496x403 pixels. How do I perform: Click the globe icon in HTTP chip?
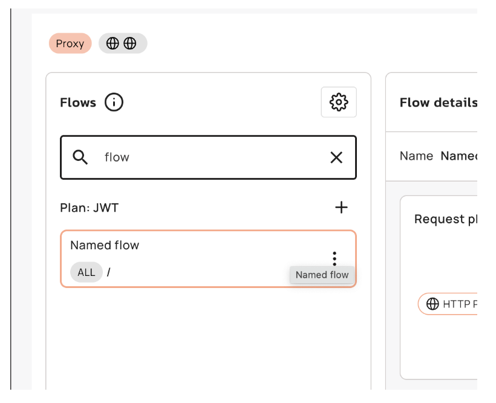point(432,304)
